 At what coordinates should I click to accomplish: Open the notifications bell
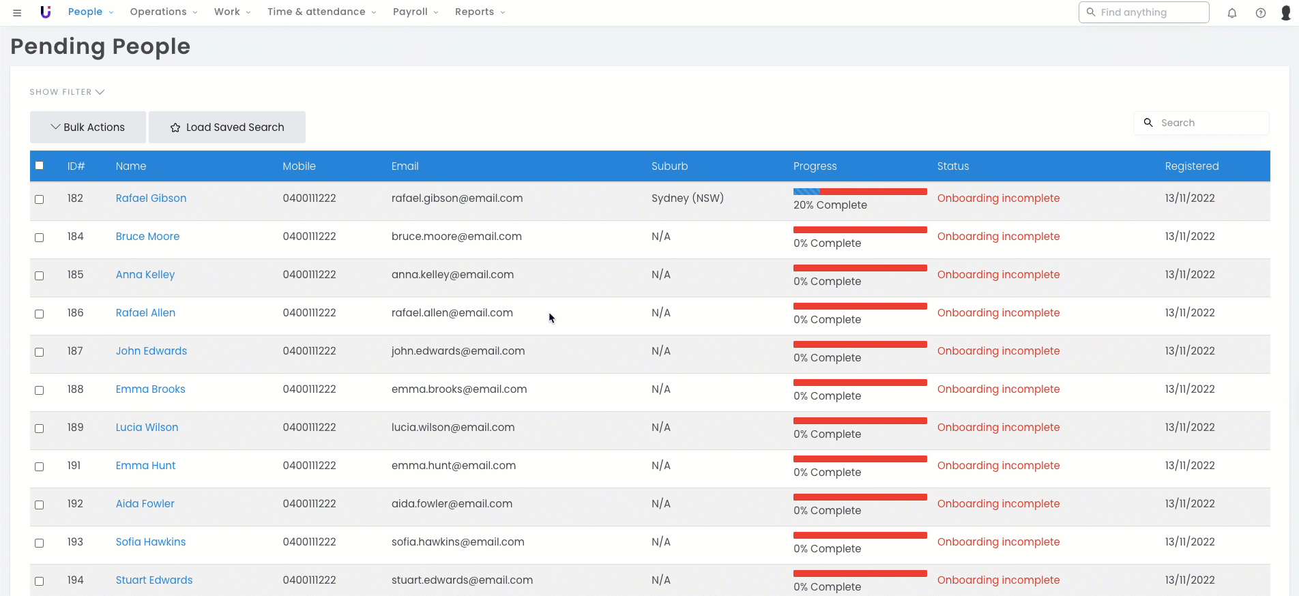point(1232,13)
